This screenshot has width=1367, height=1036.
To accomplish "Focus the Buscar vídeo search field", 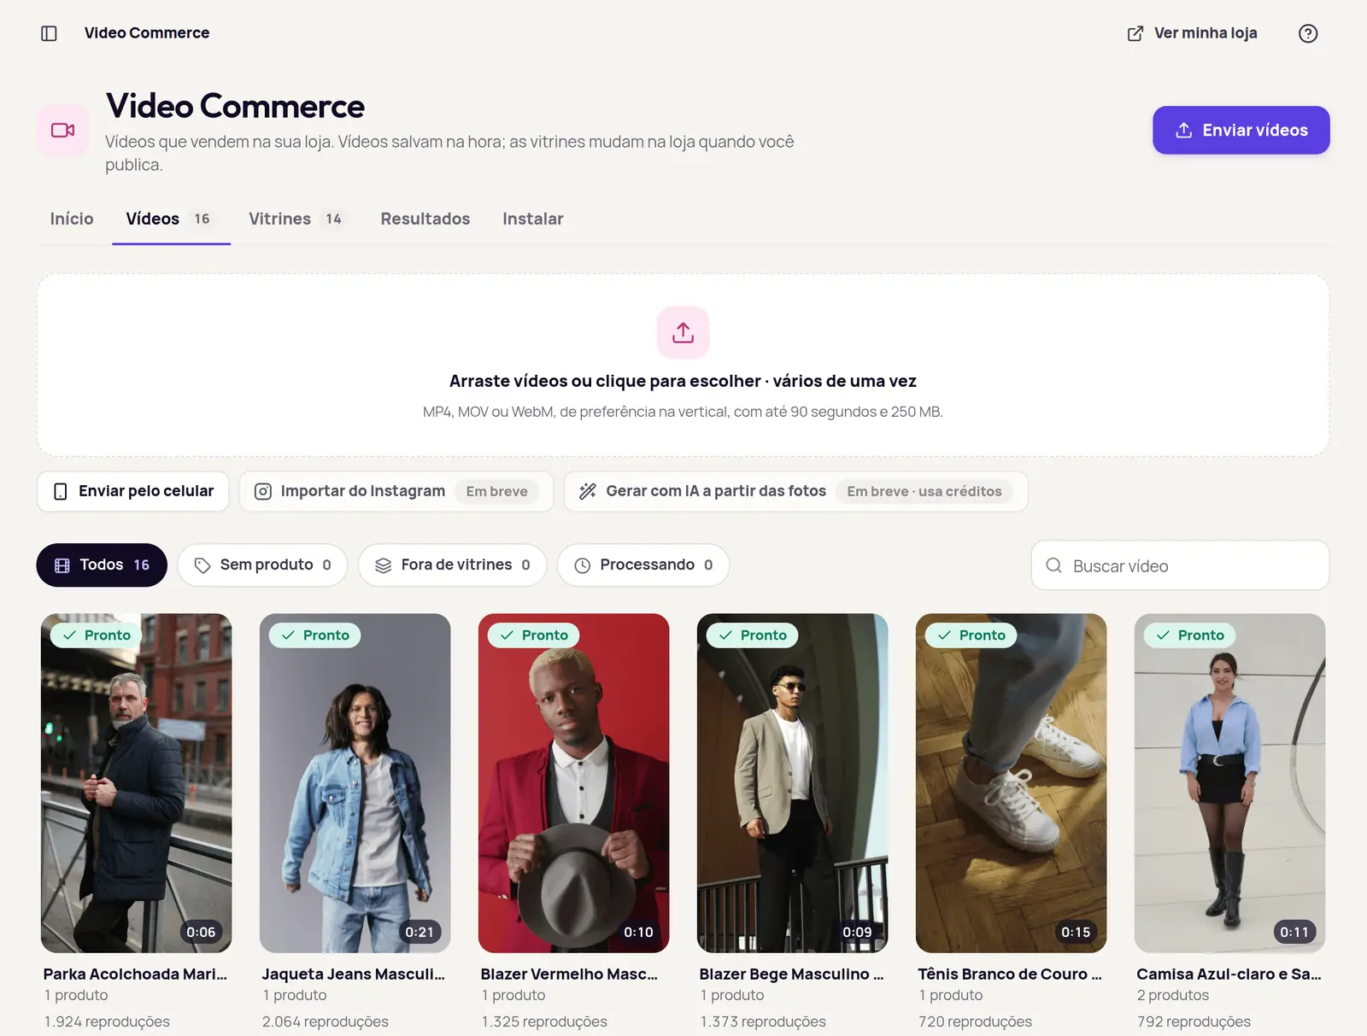I will [1180, 565].
